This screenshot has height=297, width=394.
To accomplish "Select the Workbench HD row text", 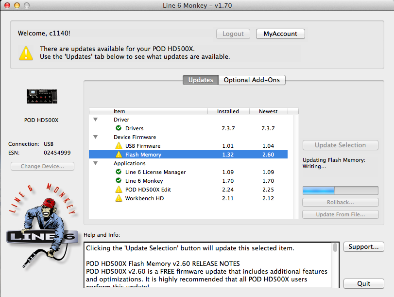I will click(x=144, y=198).
